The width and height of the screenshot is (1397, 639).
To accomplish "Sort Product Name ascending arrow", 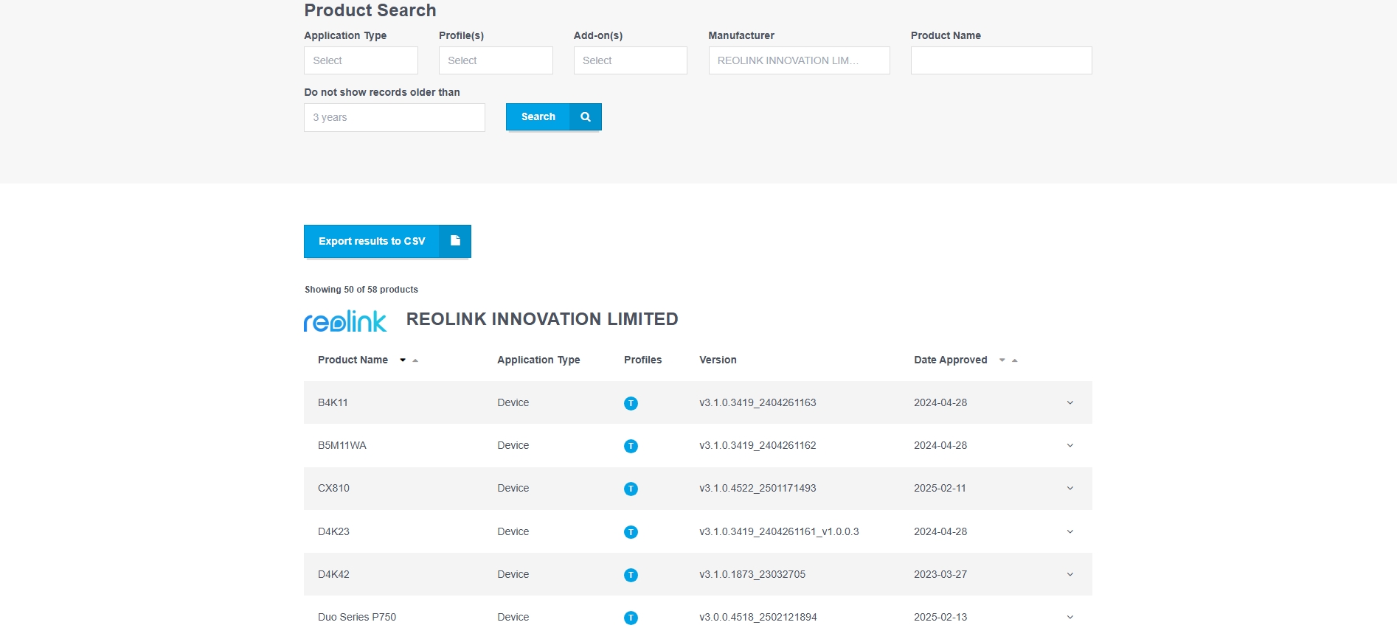I will coord(415,360).
